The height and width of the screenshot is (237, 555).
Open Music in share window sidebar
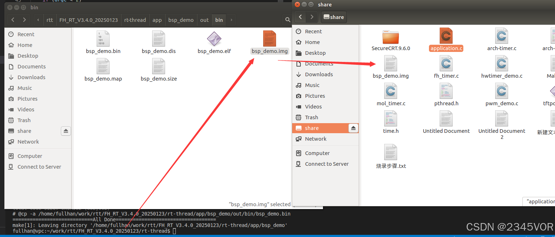coord(325,85)
